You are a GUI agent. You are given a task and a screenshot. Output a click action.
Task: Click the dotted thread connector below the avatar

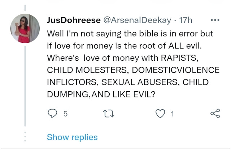[25, 138]
